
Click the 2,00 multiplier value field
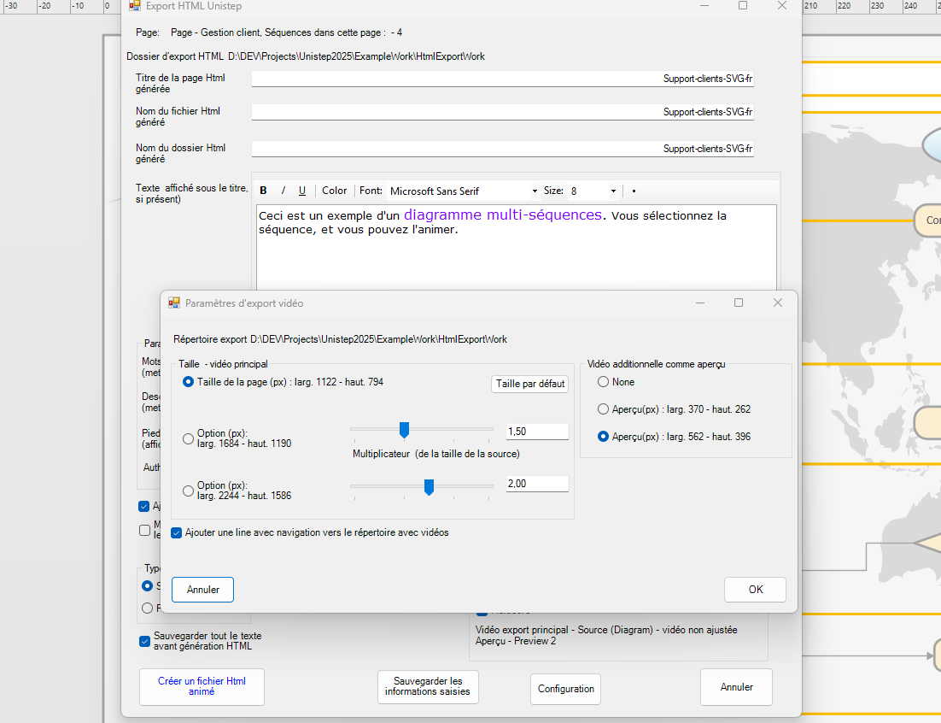coord(537,484)
